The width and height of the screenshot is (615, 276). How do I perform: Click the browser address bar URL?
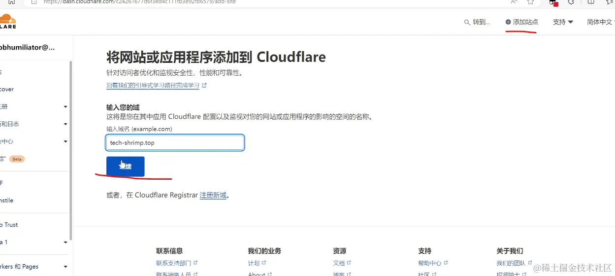point(139,2)
